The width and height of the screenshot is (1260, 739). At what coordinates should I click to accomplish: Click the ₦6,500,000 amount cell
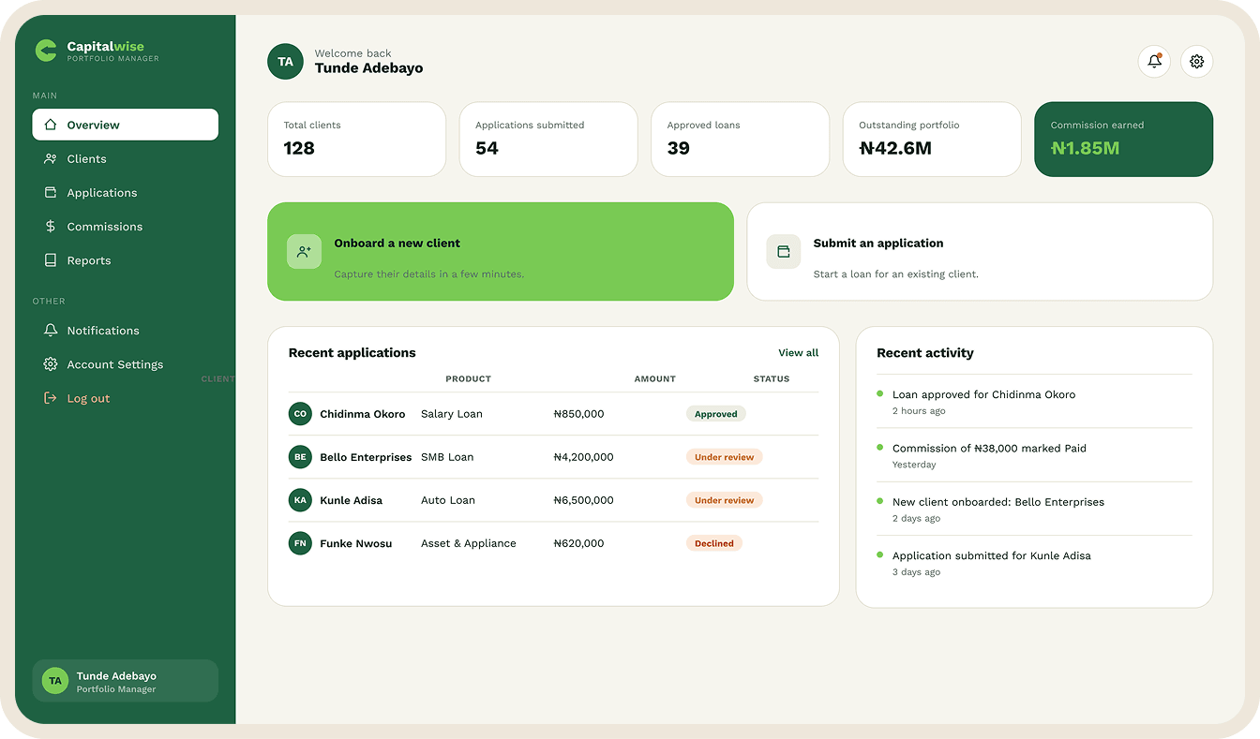coord(584,500)
